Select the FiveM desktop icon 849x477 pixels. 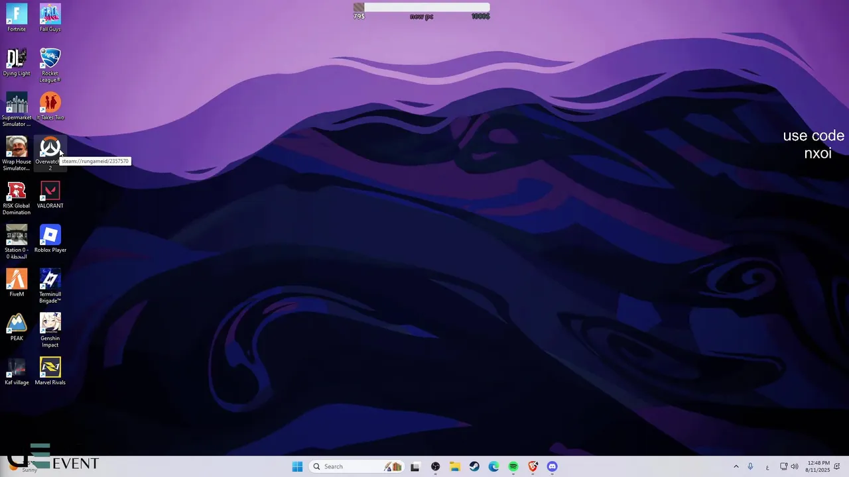click(x=17, y=283)
